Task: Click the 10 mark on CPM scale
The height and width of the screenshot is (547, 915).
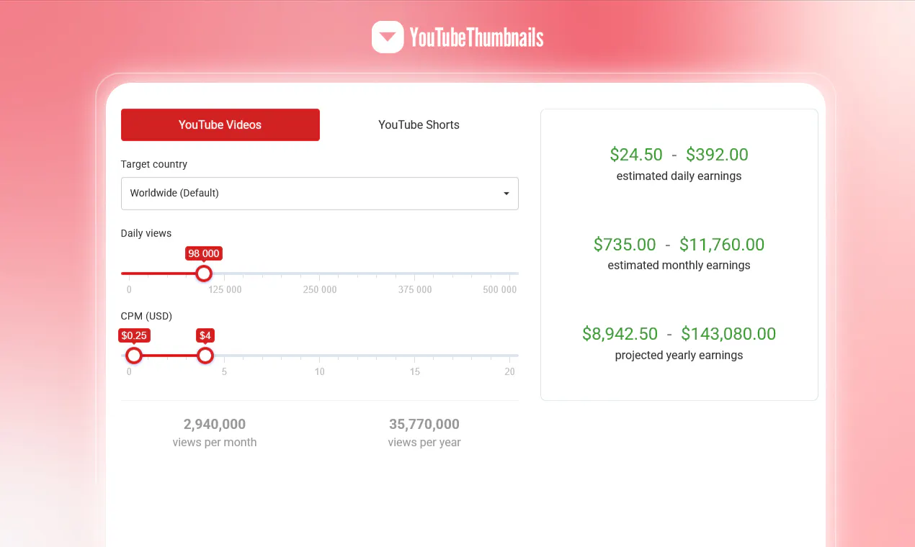Action: coord(320,371)
